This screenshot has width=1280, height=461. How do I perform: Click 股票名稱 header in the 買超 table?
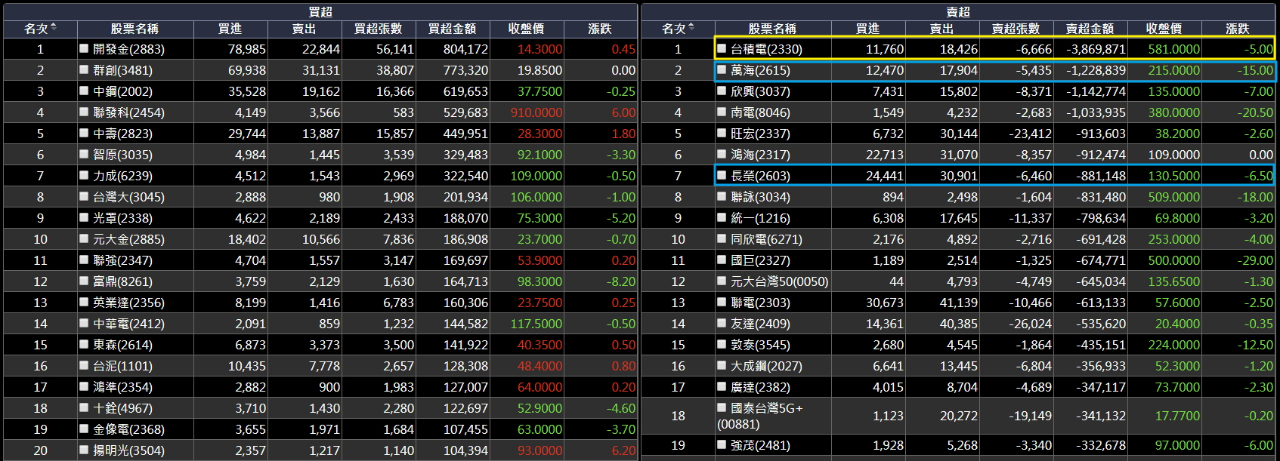(x=134, y=29)
